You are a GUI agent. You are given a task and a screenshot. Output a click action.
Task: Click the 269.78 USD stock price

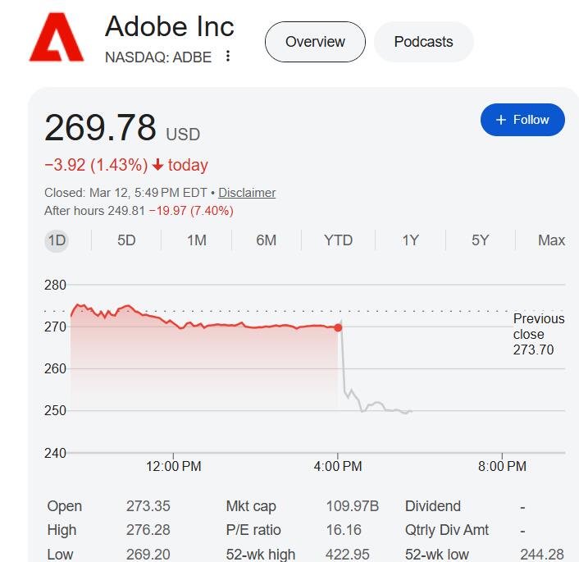point(122,129)
